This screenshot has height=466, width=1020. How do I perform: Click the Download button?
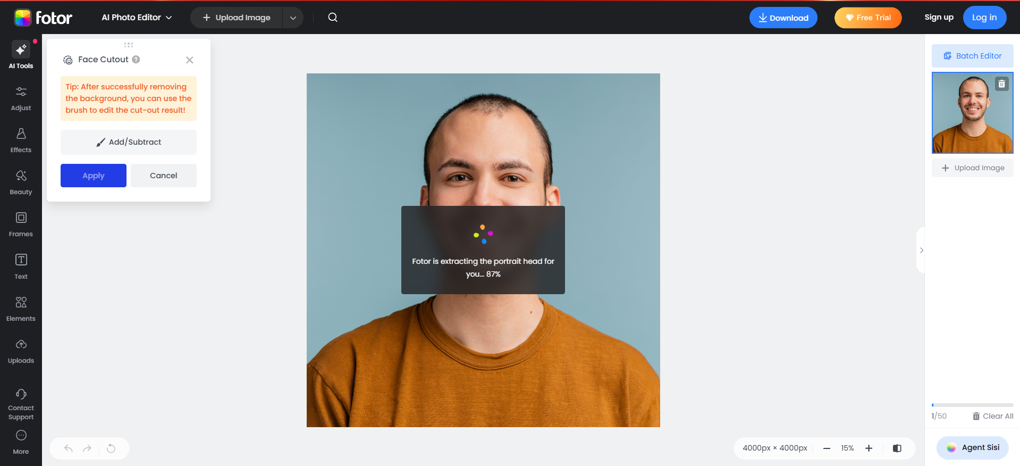click(783, 18)
